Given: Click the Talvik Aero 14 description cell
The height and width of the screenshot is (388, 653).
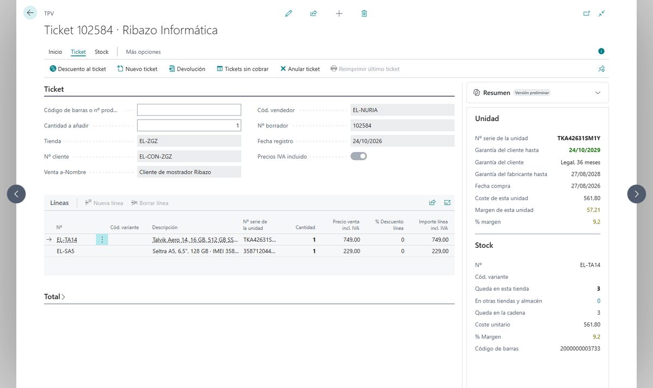Looking at the screenshot, I should coord(195,240).
